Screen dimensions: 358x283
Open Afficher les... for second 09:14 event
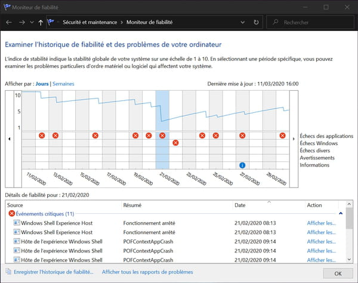[x=321, y=251]
